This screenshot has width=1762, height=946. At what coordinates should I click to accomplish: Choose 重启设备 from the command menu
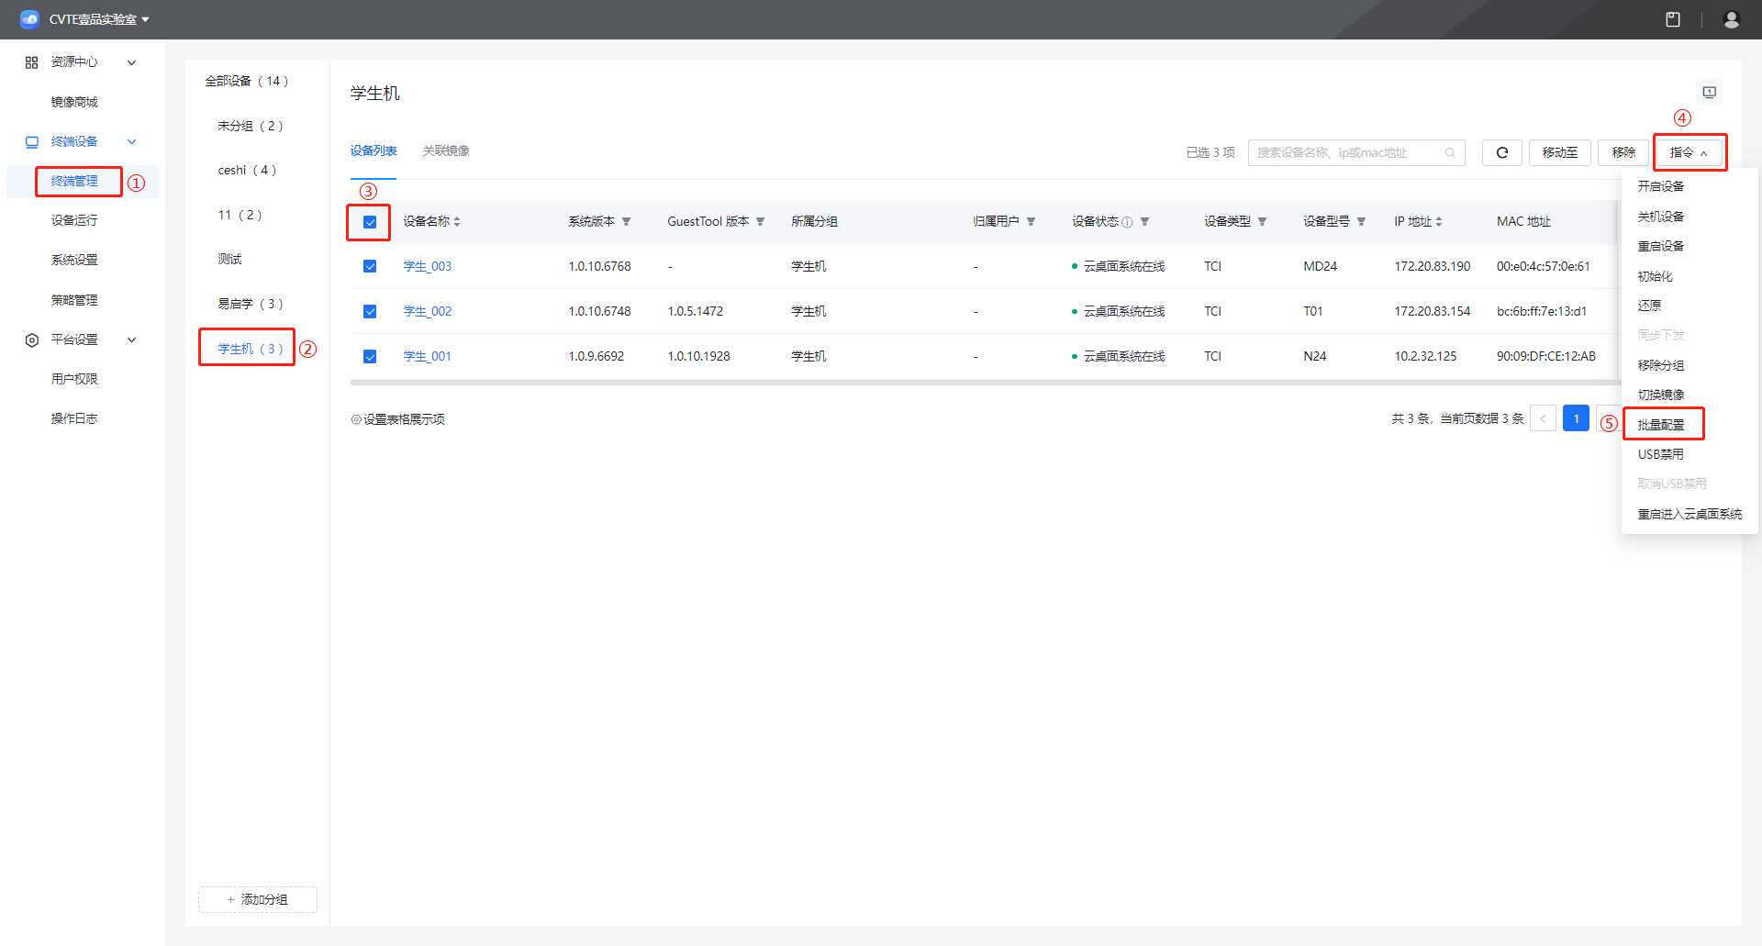(x=1661, y=246)
